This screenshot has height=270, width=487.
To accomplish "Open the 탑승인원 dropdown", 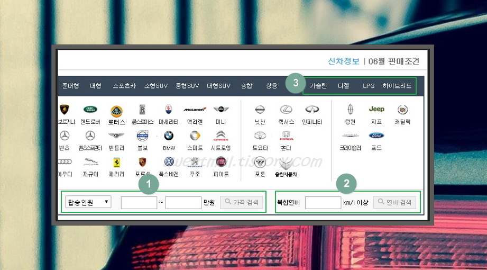I will pyautogui.click(x=88, y=202).
